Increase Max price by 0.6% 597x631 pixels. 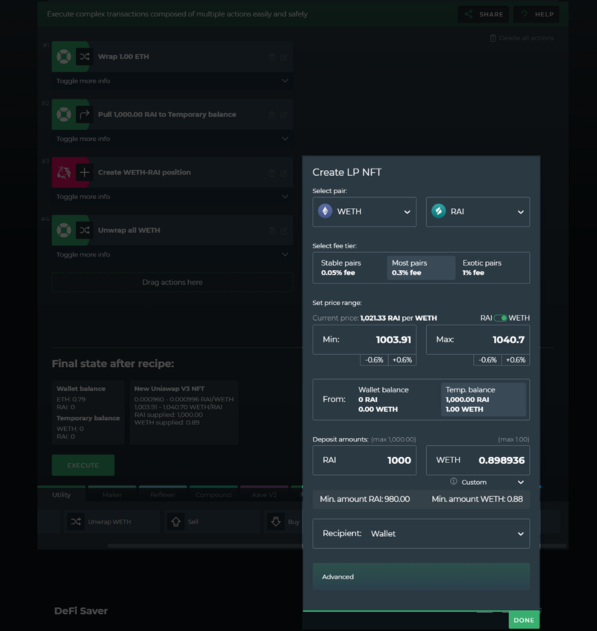[x=516, y=360]
